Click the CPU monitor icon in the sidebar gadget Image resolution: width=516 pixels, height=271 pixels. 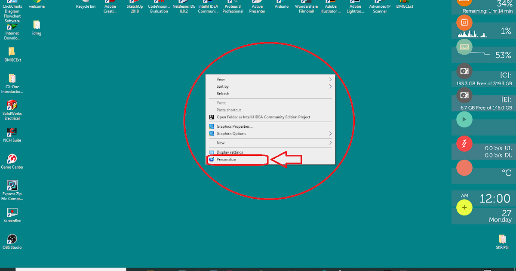point(464,22)
